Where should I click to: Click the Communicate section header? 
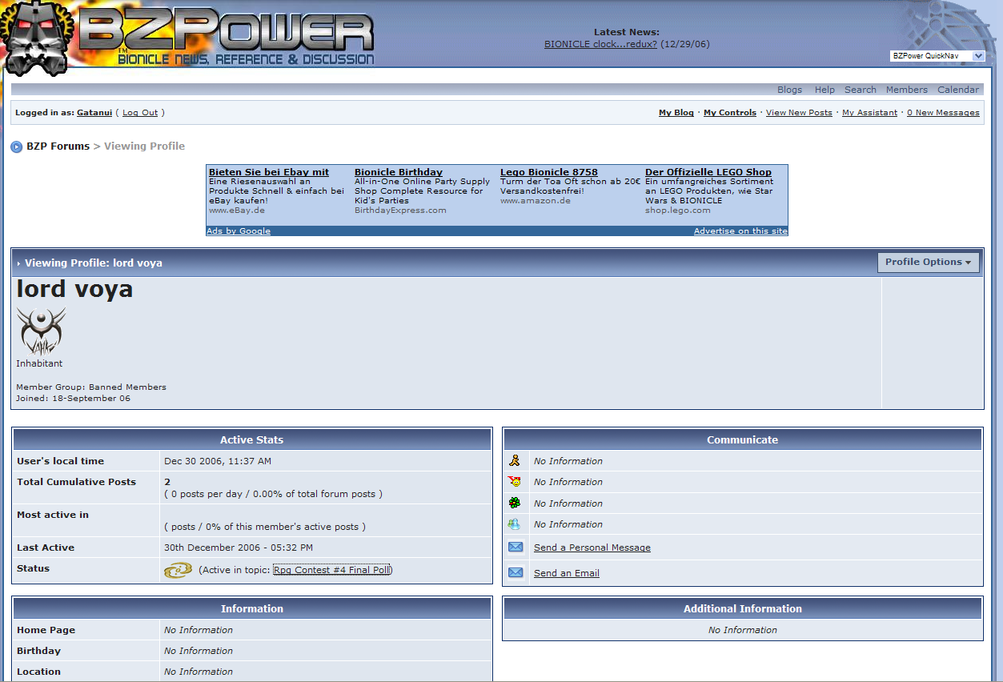click(742, 439)
